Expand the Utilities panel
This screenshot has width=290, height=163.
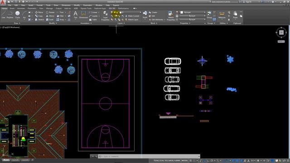point(224,23)
